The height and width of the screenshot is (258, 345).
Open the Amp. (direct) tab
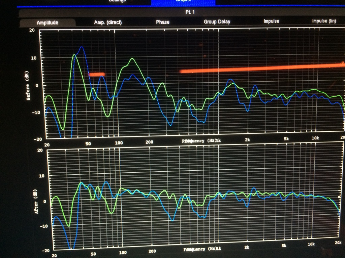[x=108, y=23]
